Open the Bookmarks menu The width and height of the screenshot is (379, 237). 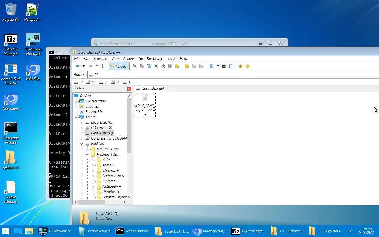[x=155, y=59]
